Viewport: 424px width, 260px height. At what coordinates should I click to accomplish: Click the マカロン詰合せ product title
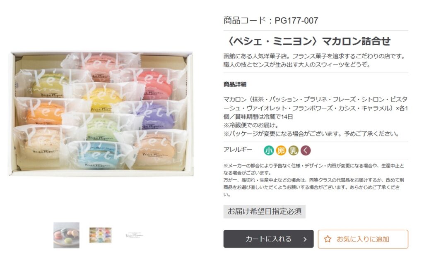[x=307, y=41]
